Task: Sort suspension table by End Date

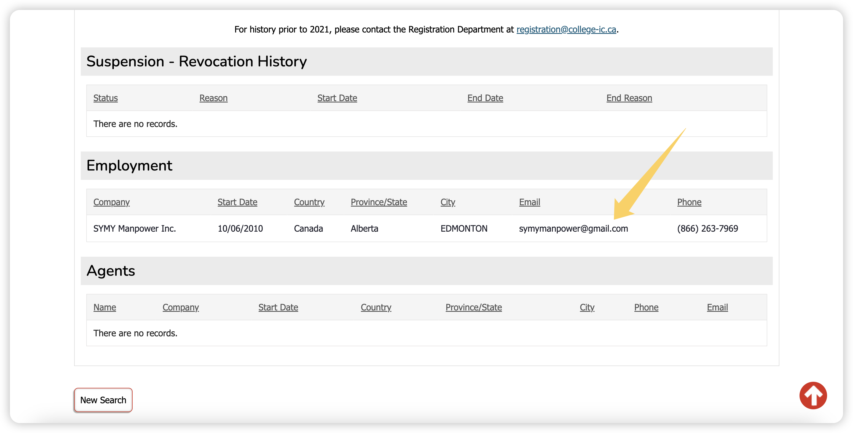Action: [485, 98]
